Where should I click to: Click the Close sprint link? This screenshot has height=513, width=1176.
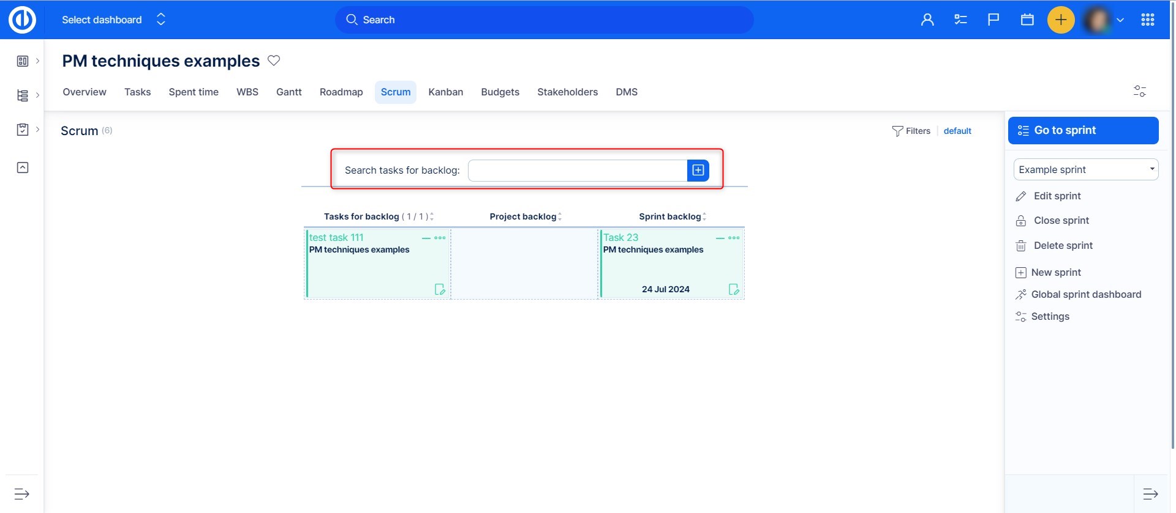click(x=1061, y=221)
